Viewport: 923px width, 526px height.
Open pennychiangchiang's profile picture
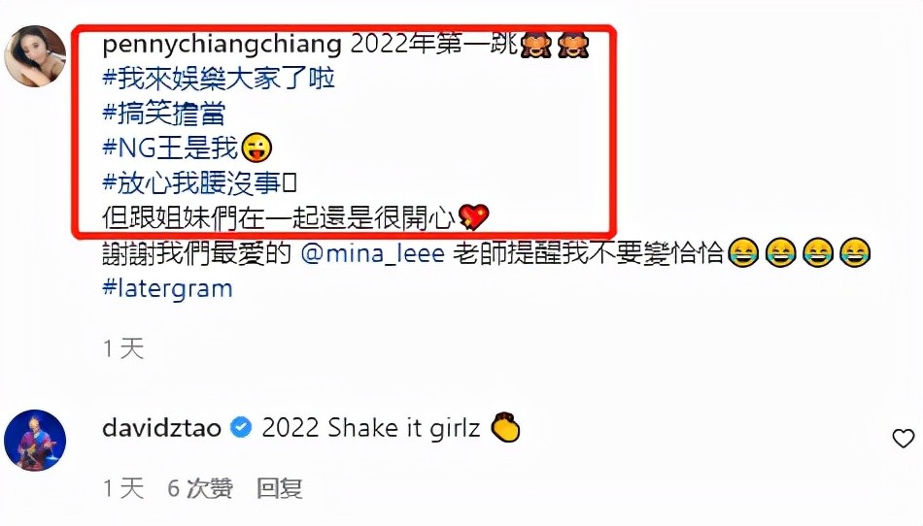pyautogui.click(x=35, y=56)
